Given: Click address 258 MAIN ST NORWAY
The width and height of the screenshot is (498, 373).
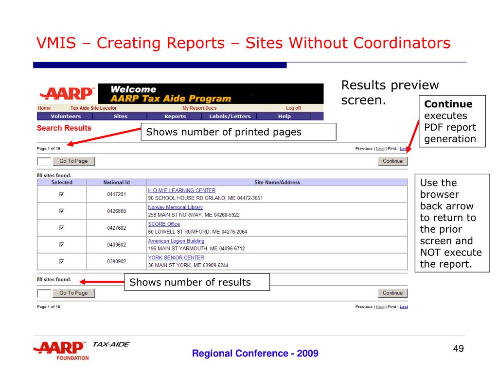Looking at the screenshot, I should 194,215.
